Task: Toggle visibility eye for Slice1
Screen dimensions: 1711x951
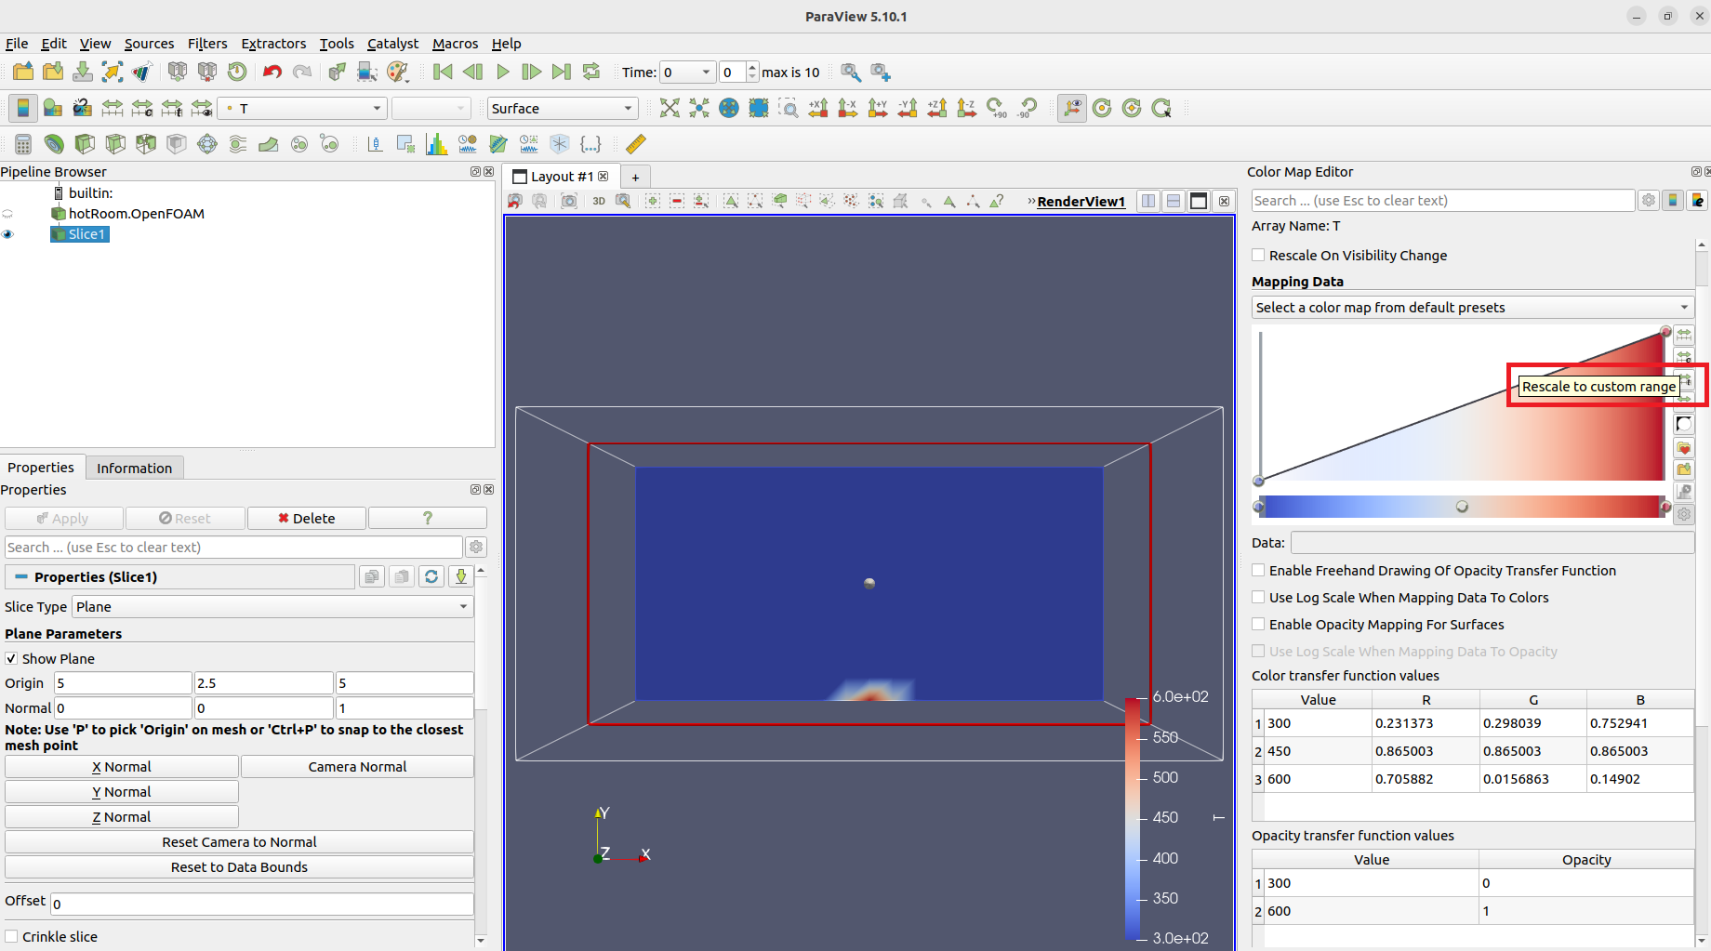Action: [x=8, y=234]
